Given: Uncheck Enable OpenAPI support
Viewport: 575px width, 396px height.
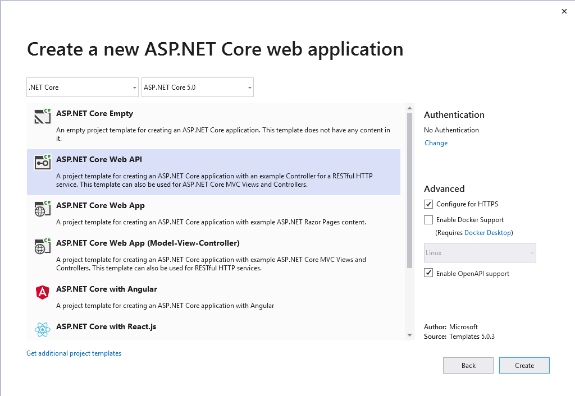Looking at the screenshot, I should [x=428, y=273].
